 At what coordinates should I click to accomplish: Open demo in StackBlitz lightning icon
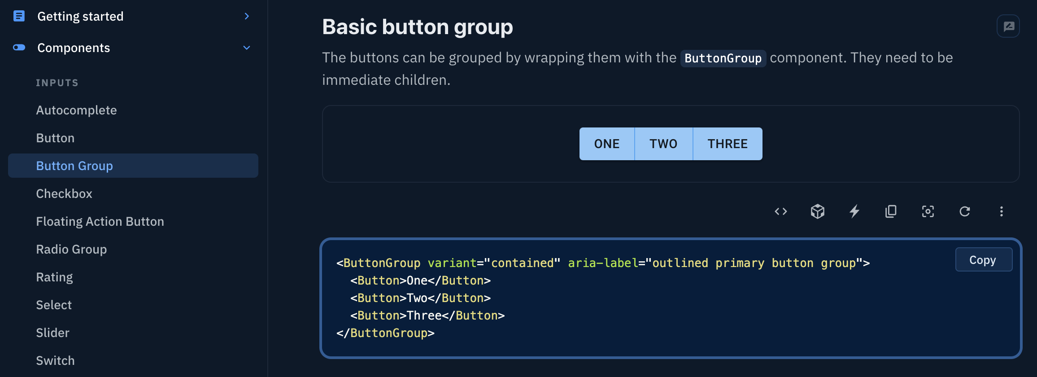click(x=854, y=211)
